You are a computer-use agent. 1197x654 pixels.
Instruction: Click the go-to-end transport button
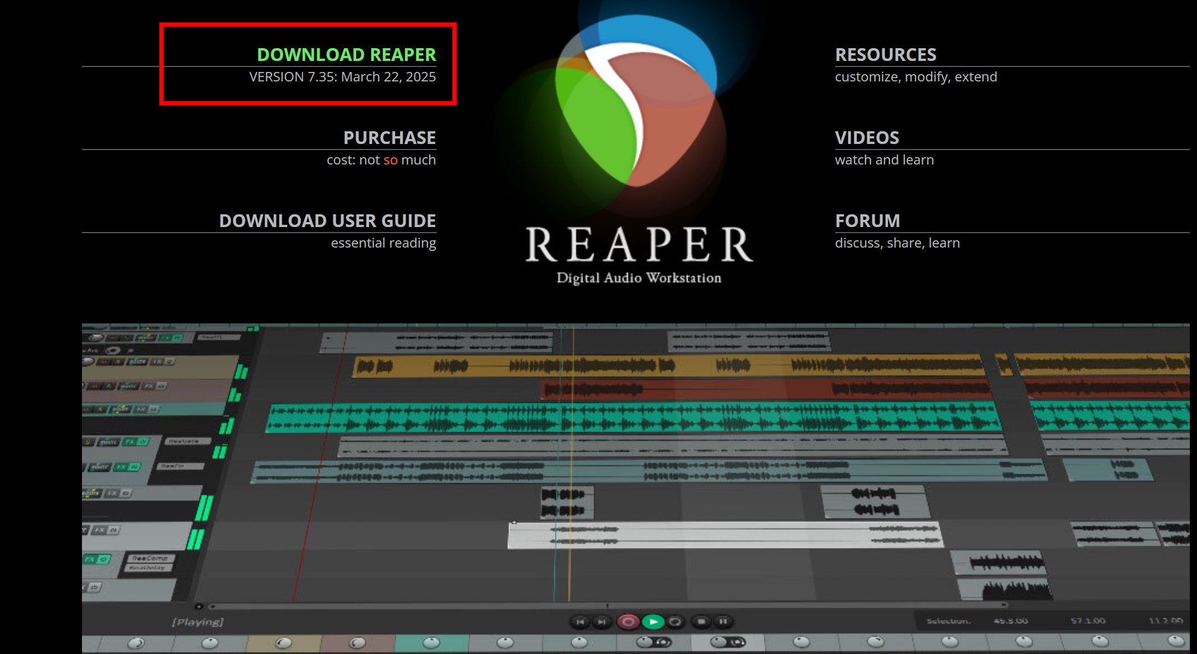(x=602, y=622)
